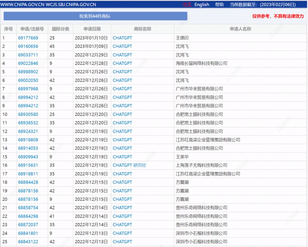308x247 pixels.
Task: Switch language to English
Action: 202,5
